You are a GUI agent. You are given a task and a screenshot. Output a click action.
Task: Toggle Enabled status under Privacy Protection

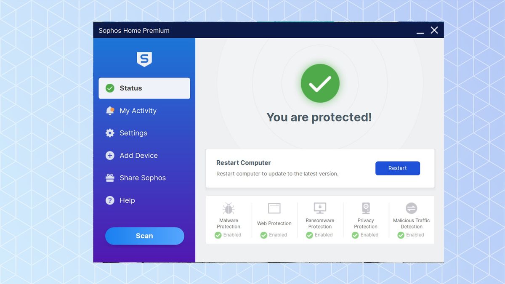364,235
